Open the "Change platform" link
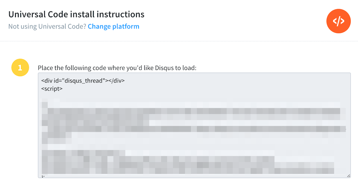 click(113, 27)
